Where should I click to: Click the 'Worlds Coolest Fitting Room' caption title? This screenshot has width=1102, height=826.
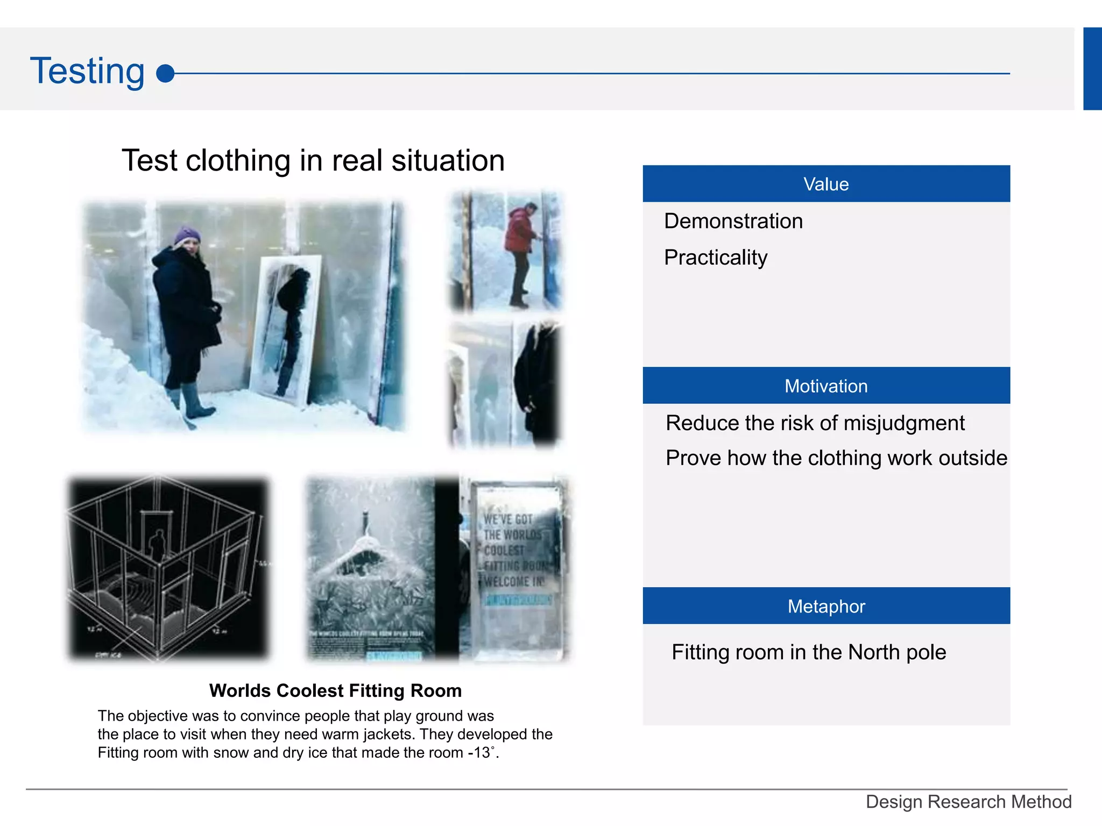(x=335, y=690)
